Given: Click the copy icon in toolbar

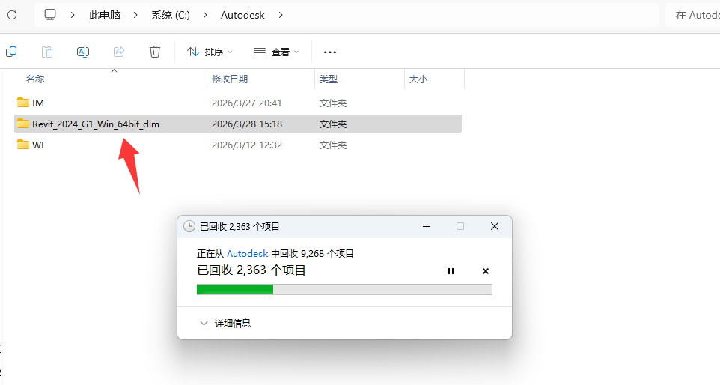Looking at the screenshot, I should (x=11, y=52).
